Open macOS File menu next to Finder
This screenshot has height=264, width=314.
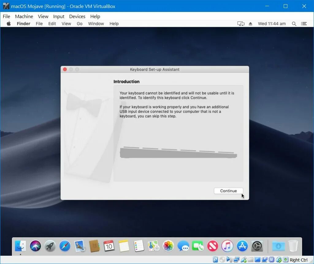click(39, 24)
